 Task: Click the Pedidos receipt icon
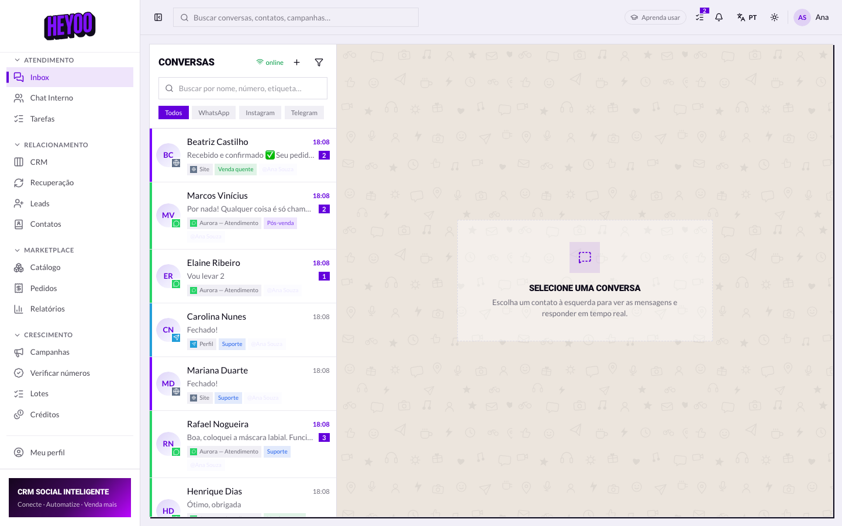pos(19,288)
